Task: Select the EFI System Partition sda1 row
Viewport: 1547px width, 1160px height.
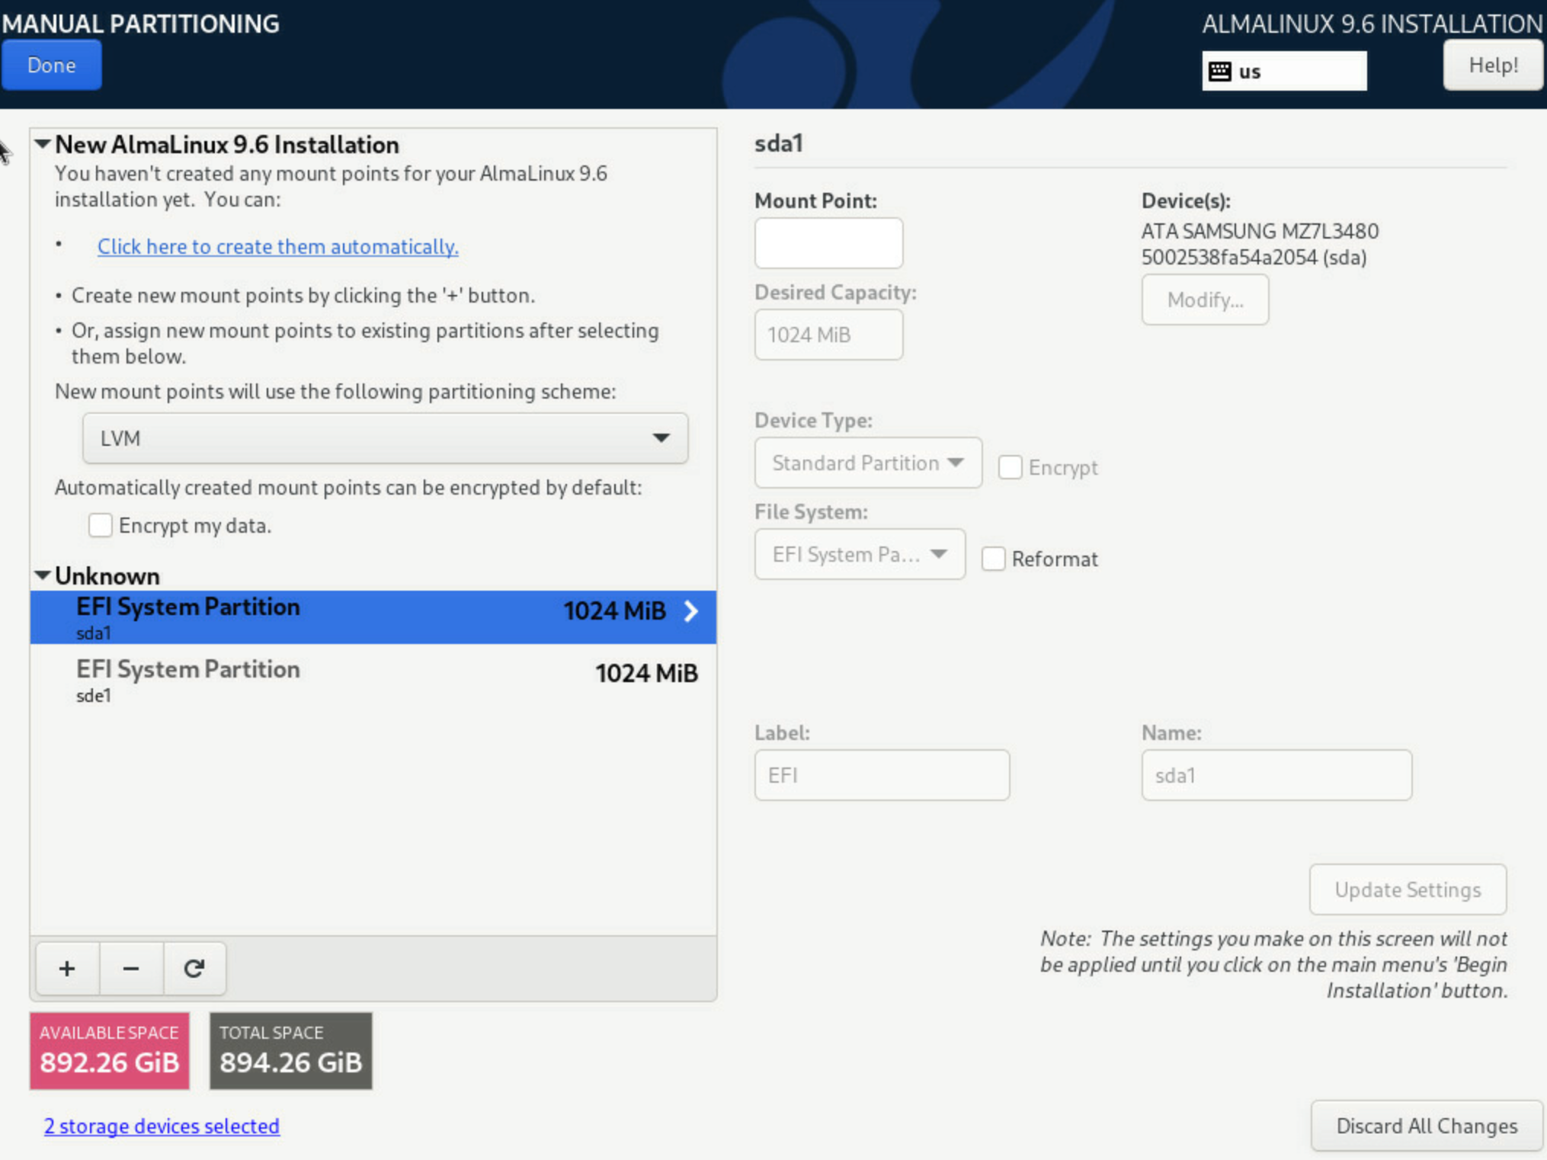Action: coord(373,617)
